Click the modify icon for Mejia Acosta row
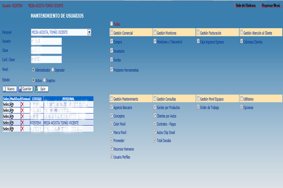The width and height of the screenshot is (283, 188). 12,123
